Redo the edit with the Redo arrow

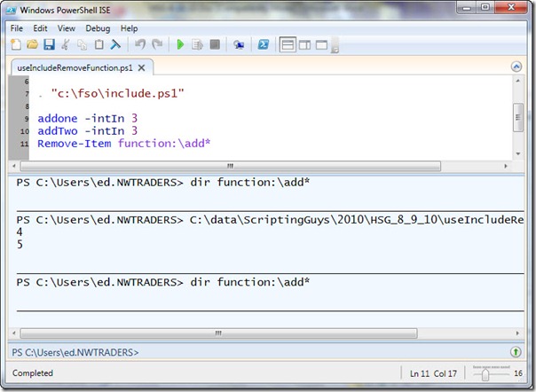(x=157, y=44)
